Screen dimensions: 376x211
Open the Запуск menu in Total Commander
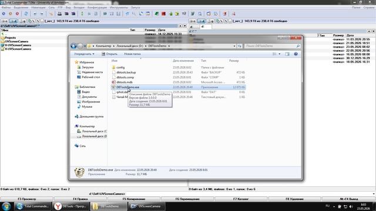coord(136,8)
